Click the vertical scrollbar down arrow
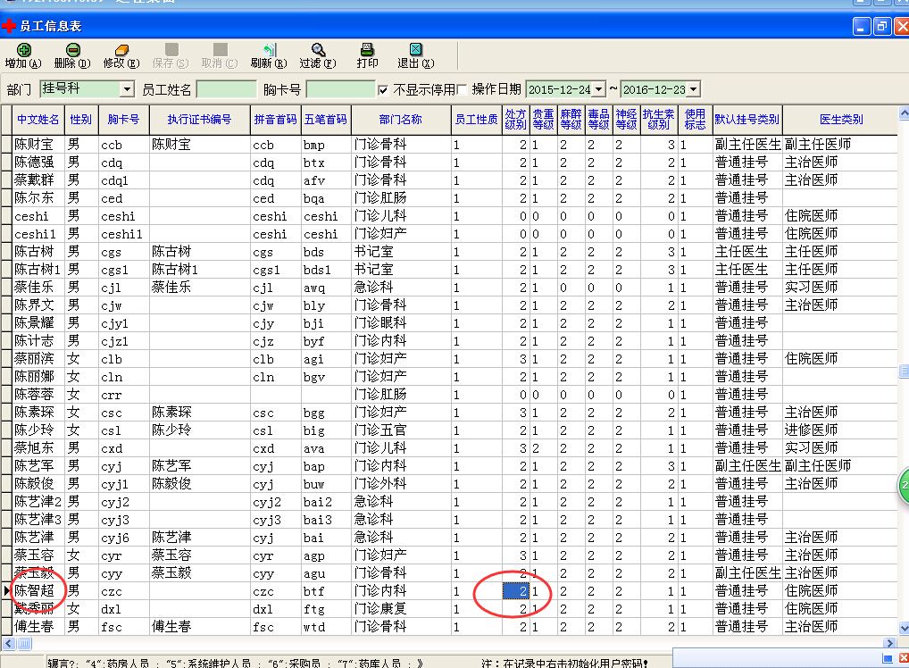Screen dimensions: 909x668 (904, 628)
